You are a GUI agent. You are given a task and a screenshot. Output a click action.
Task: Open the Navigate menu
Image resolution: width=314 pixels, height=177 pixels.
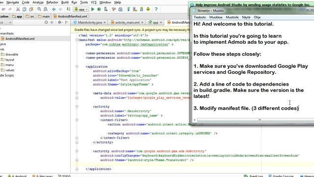(13, 2)
